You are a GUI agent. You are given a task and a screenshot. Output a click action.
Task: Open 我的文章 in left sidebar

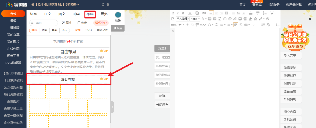pos(13,35)
